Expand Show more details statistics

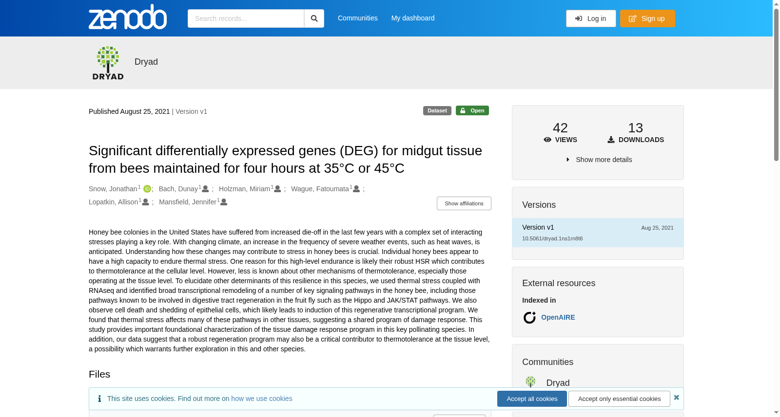(599, 160)
